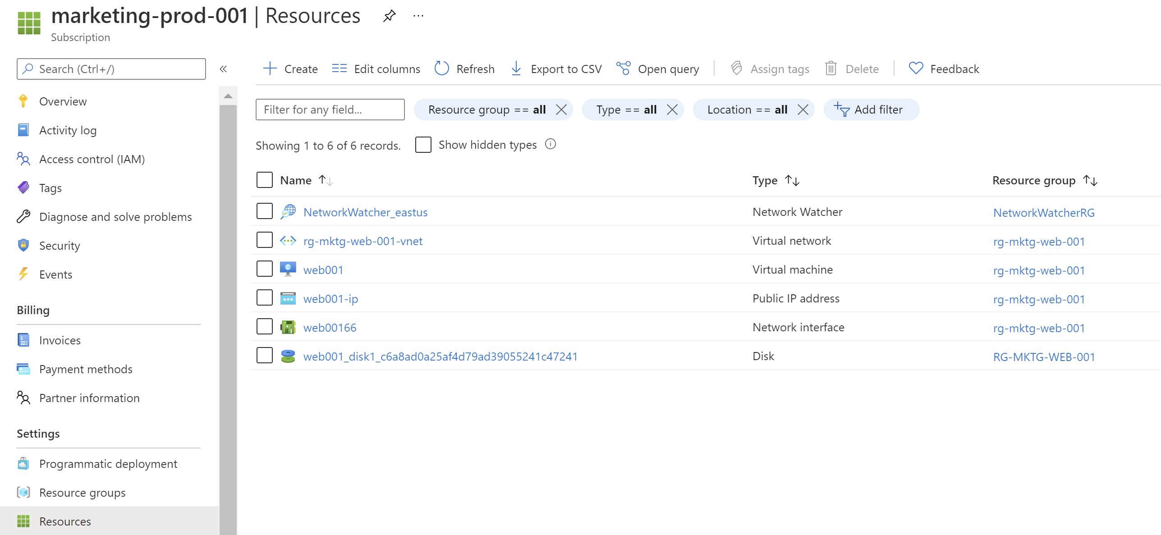The image size is (1161, 535).
Task: Open Payment methods in Billing
Action: coord(86,369)
